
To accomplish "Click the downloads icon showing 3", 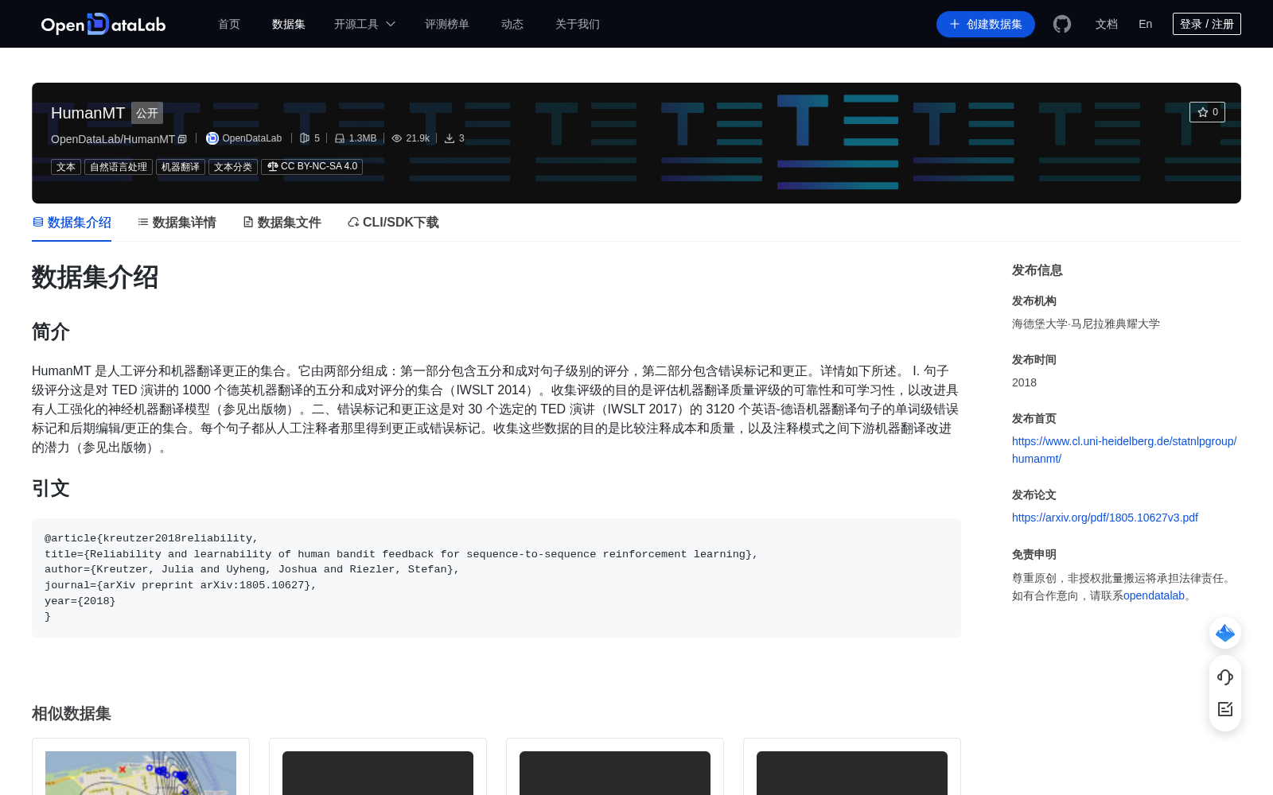I will [x=450, y=138].
